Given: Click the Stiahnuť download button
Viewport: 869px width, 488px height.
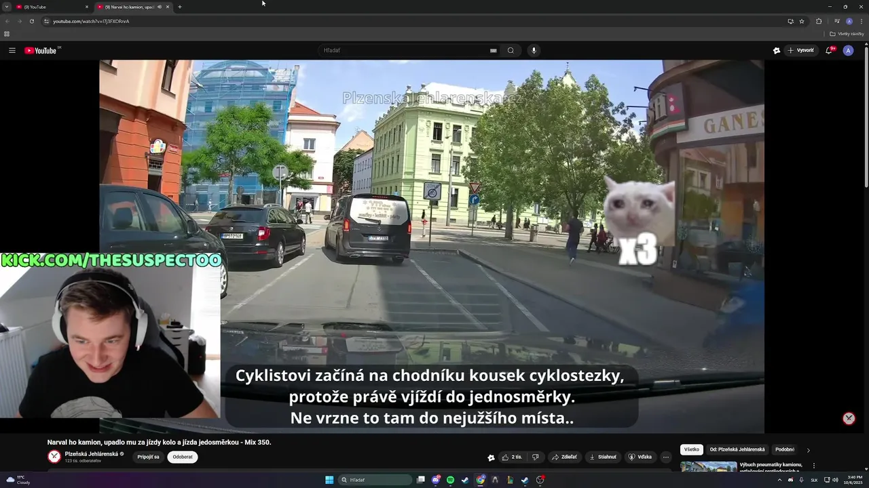Looking at the screenshot, I should (x=603, y=457).
